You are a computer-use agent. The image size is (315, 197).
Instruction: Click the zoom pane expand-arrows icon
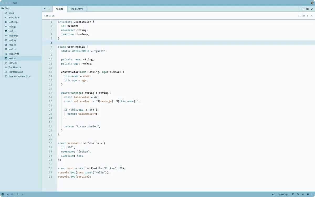pyautogui.click(x=312, y=9)
